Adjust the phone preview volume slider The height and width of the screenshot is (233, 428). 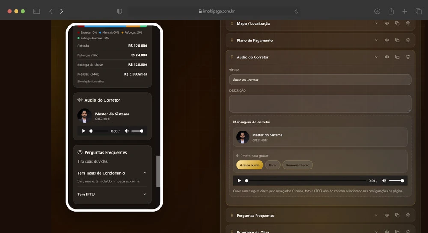click(x=137, y=131)
